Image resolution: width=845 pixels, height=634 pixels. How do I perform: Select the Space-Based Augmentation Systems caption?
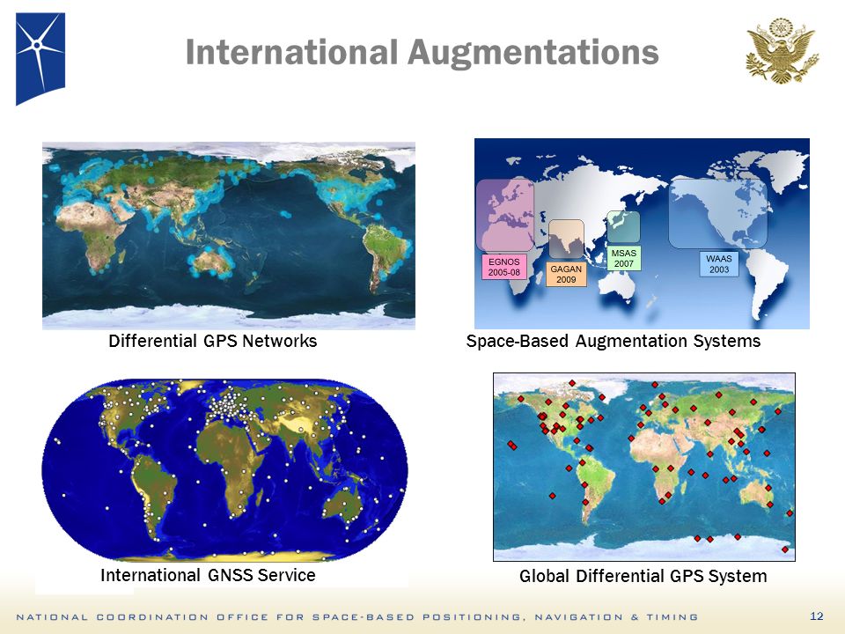pos(614,342)
